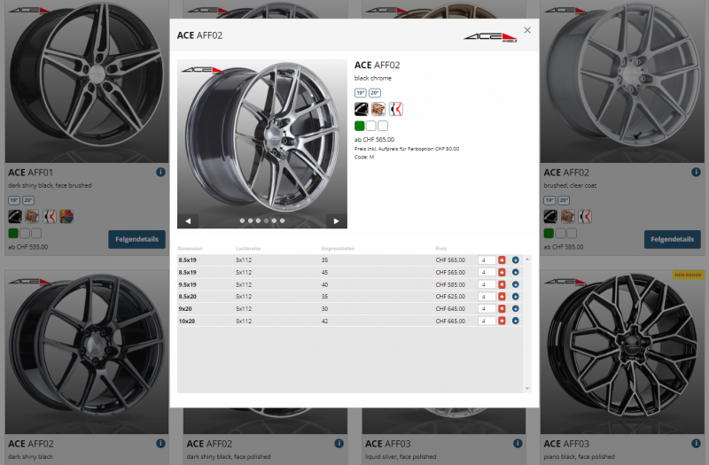Close the ACE AFF02 detail dialog
This screenshot has height=465, width=709.
[x=527, y=30]
